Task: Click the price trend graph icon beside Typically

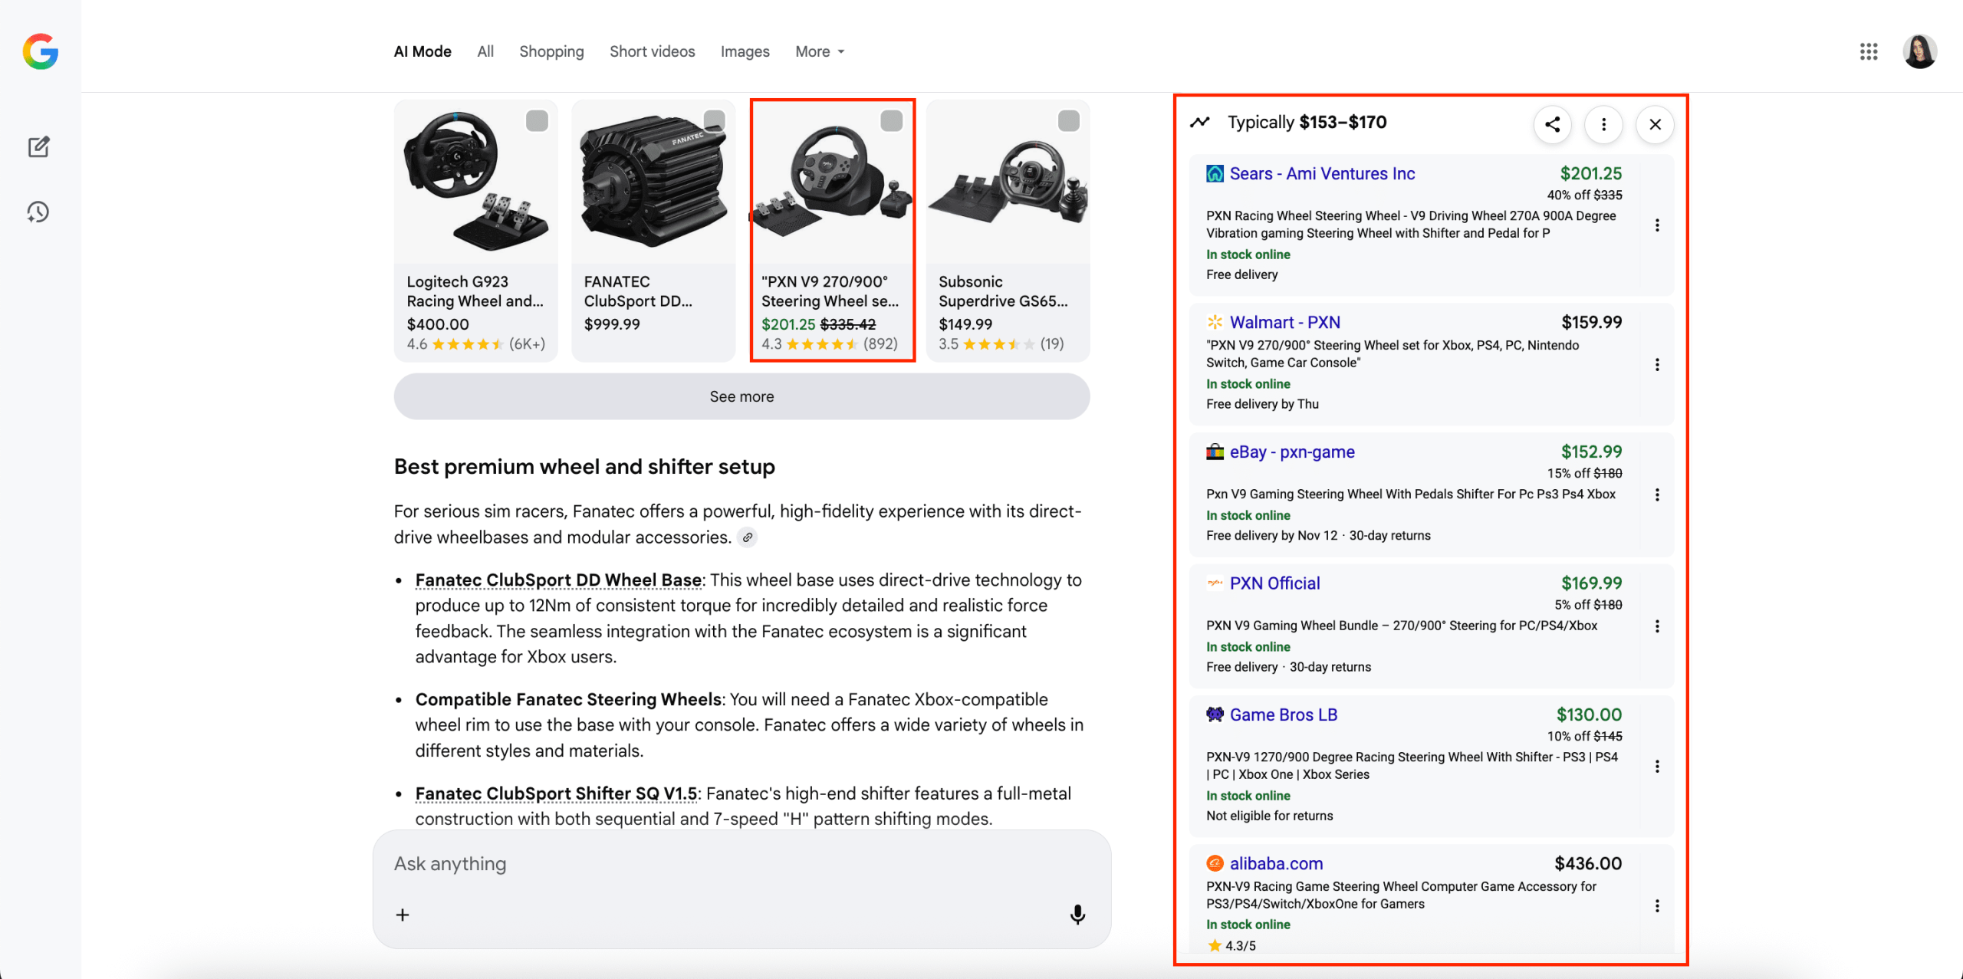Action: click(x=1200, y=121)
